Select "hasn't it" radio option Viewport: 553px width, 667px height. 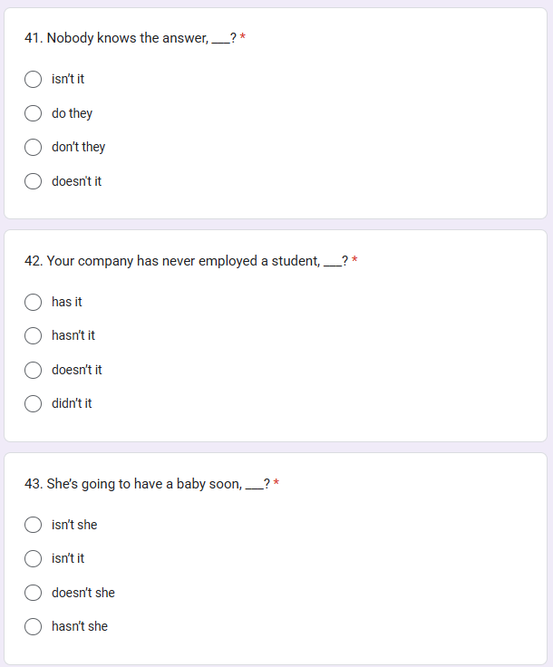pyautogui.click(x=34, y=336)
